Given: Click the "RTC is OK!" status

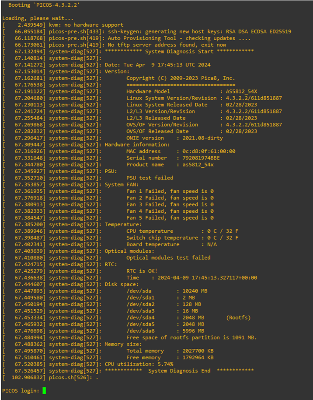Looking at the screenshot, I should (x=142, y=271).
